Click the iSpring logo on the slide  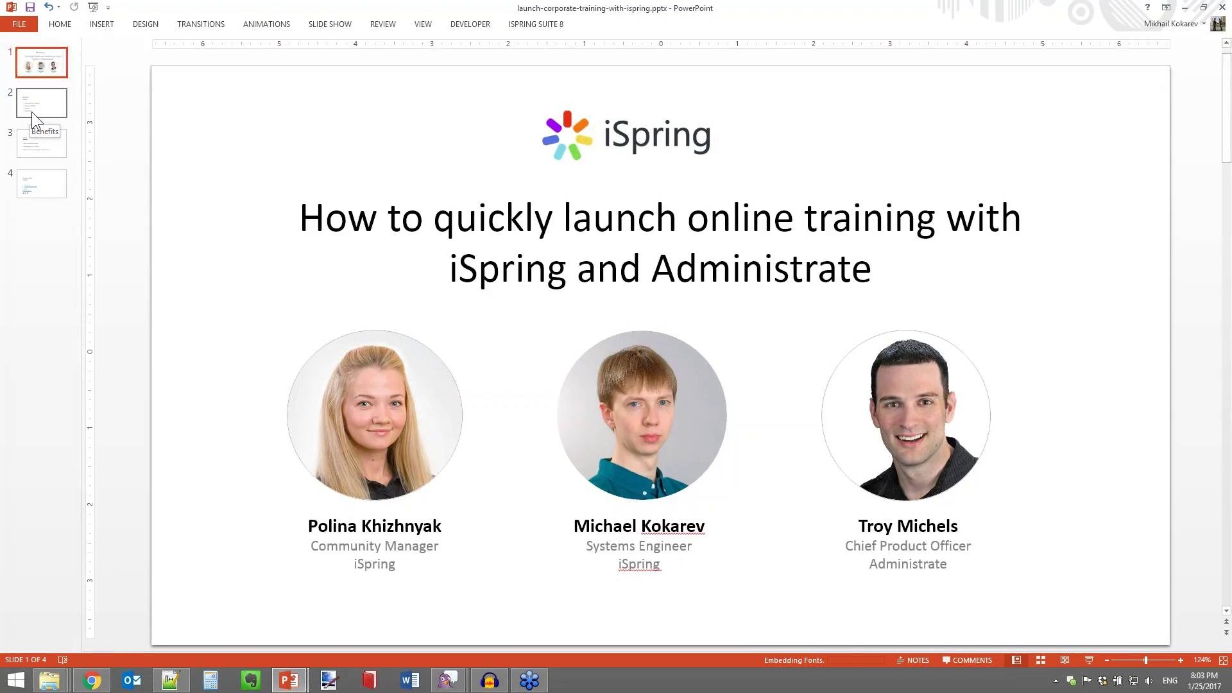click(x=626, y=135)
